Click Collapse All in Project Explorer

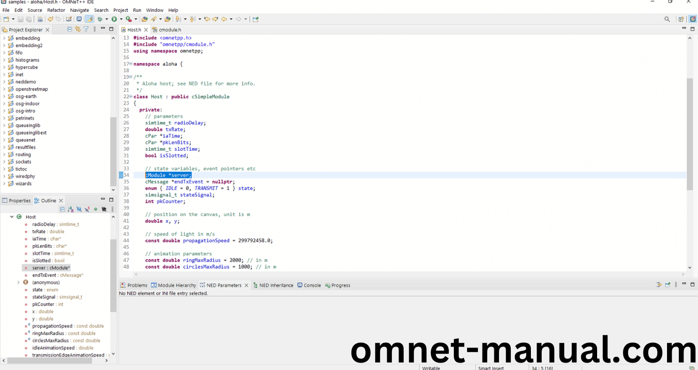pos(70,29)
